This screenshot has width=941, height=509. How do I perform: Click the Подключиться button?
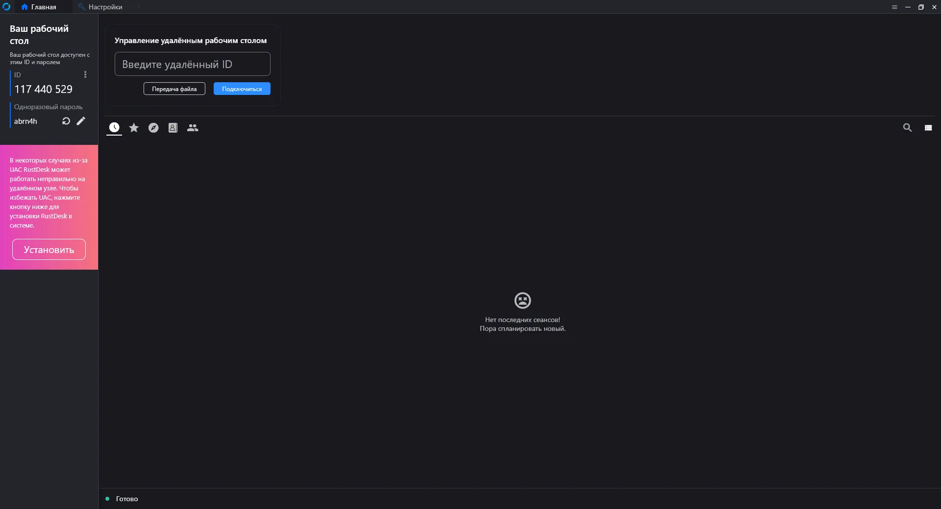242,89
